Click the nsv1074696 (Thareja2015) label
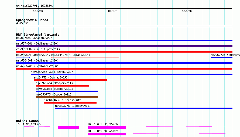Screen dimensions: 240x137 click(63, 100)
